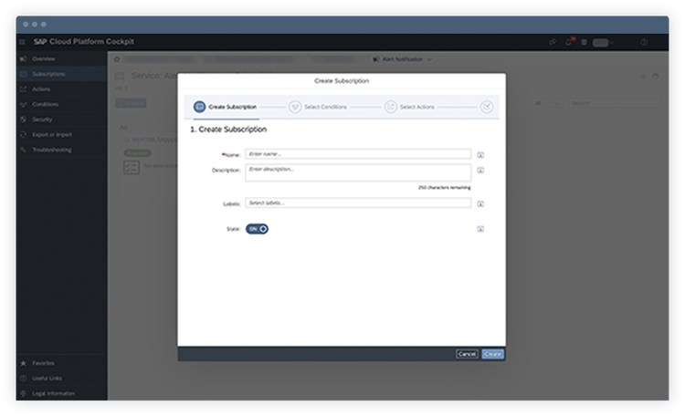
Task: Open the list icon next to notifications bell
Action: coord(584,42)
